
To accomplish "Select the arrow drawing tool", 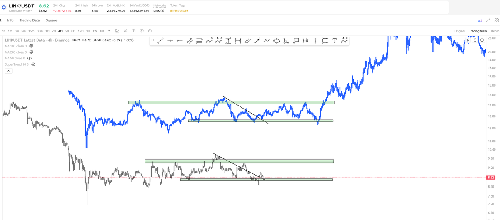I will coord(257,41).
